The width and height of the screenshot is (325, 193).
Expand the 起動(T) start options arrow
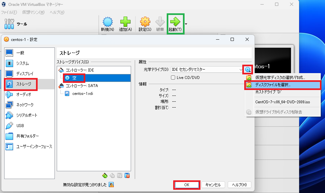pyautogui.click(x=186, y=24)
